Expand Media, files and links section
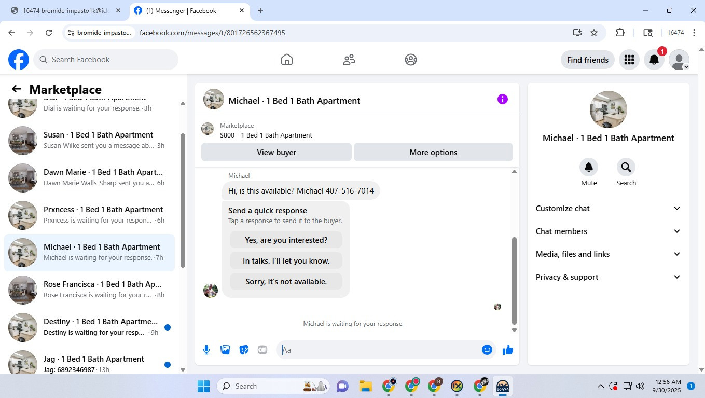705x398 pixels. (x=608, y=254)
